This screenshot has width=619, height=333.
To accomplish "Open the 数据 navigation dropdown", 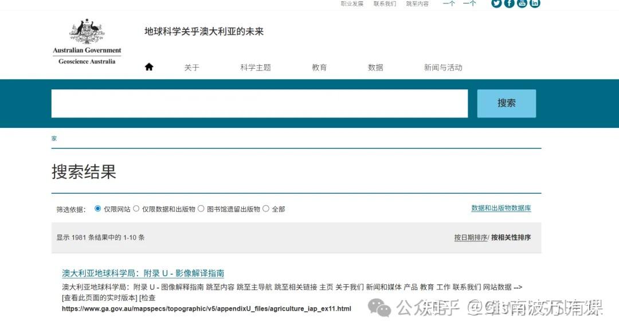I will [375, 67].
